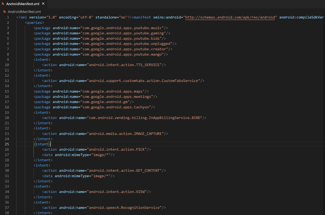The image size is (325, 215).
Task: Click line number 25 in the gutter
Action: coord(7,144)
